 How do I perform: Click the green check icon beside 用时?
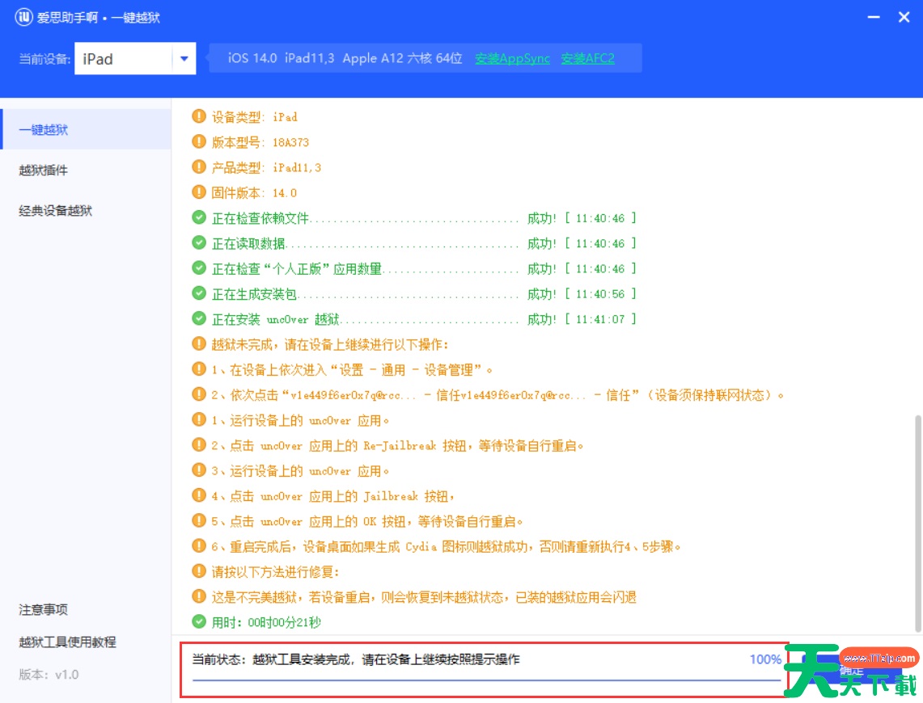pos(199,622)
